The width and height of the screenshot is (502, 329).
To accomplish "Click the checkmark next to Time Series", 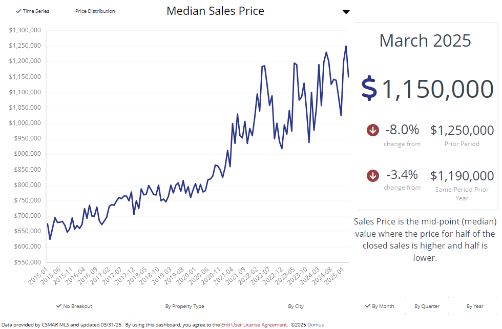I will click(18, 11).
